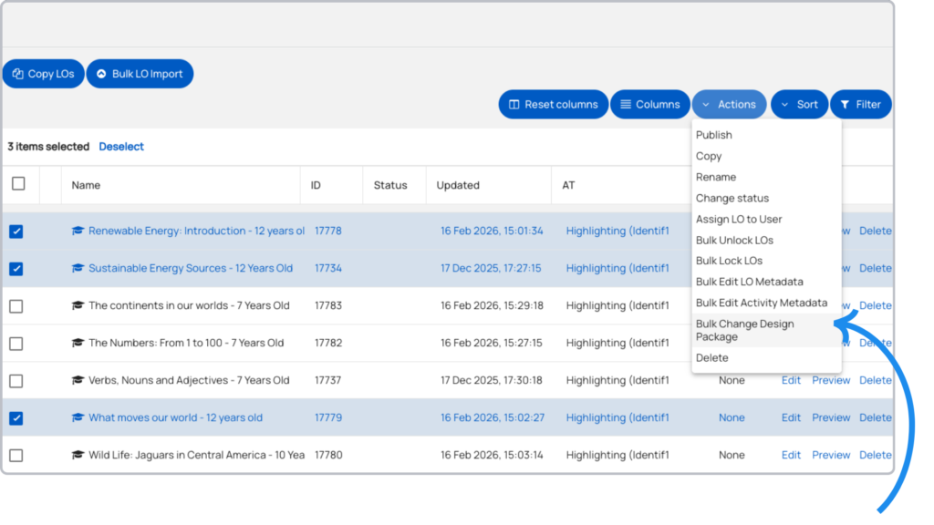The height and width of the screenshot is (525, 934).
Task: Choose Bulk Change Design Package
Action: [x=744, y=330]
